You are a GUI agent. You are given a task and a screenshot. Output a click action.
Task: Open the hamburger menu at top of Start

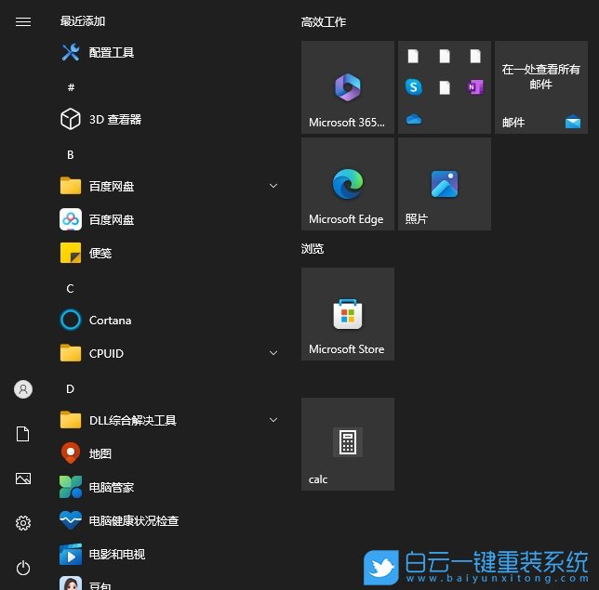pos(23,21)
